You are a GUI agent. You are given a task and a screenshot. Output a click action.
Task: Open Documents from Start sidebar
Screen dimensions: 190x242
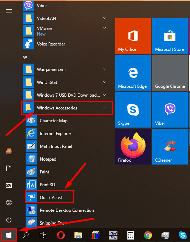point(9,168)
